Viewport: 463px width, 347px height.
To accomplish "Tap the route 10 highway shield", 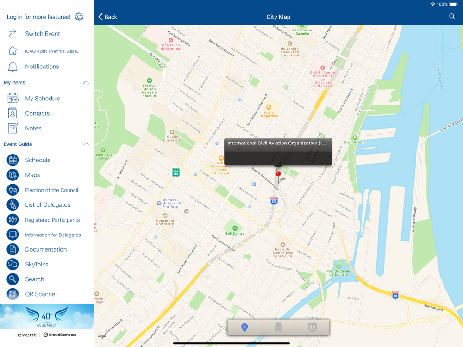I will click(395, 295).
